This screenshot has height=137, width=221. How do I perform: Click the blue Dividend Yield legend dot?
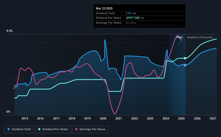9,129
